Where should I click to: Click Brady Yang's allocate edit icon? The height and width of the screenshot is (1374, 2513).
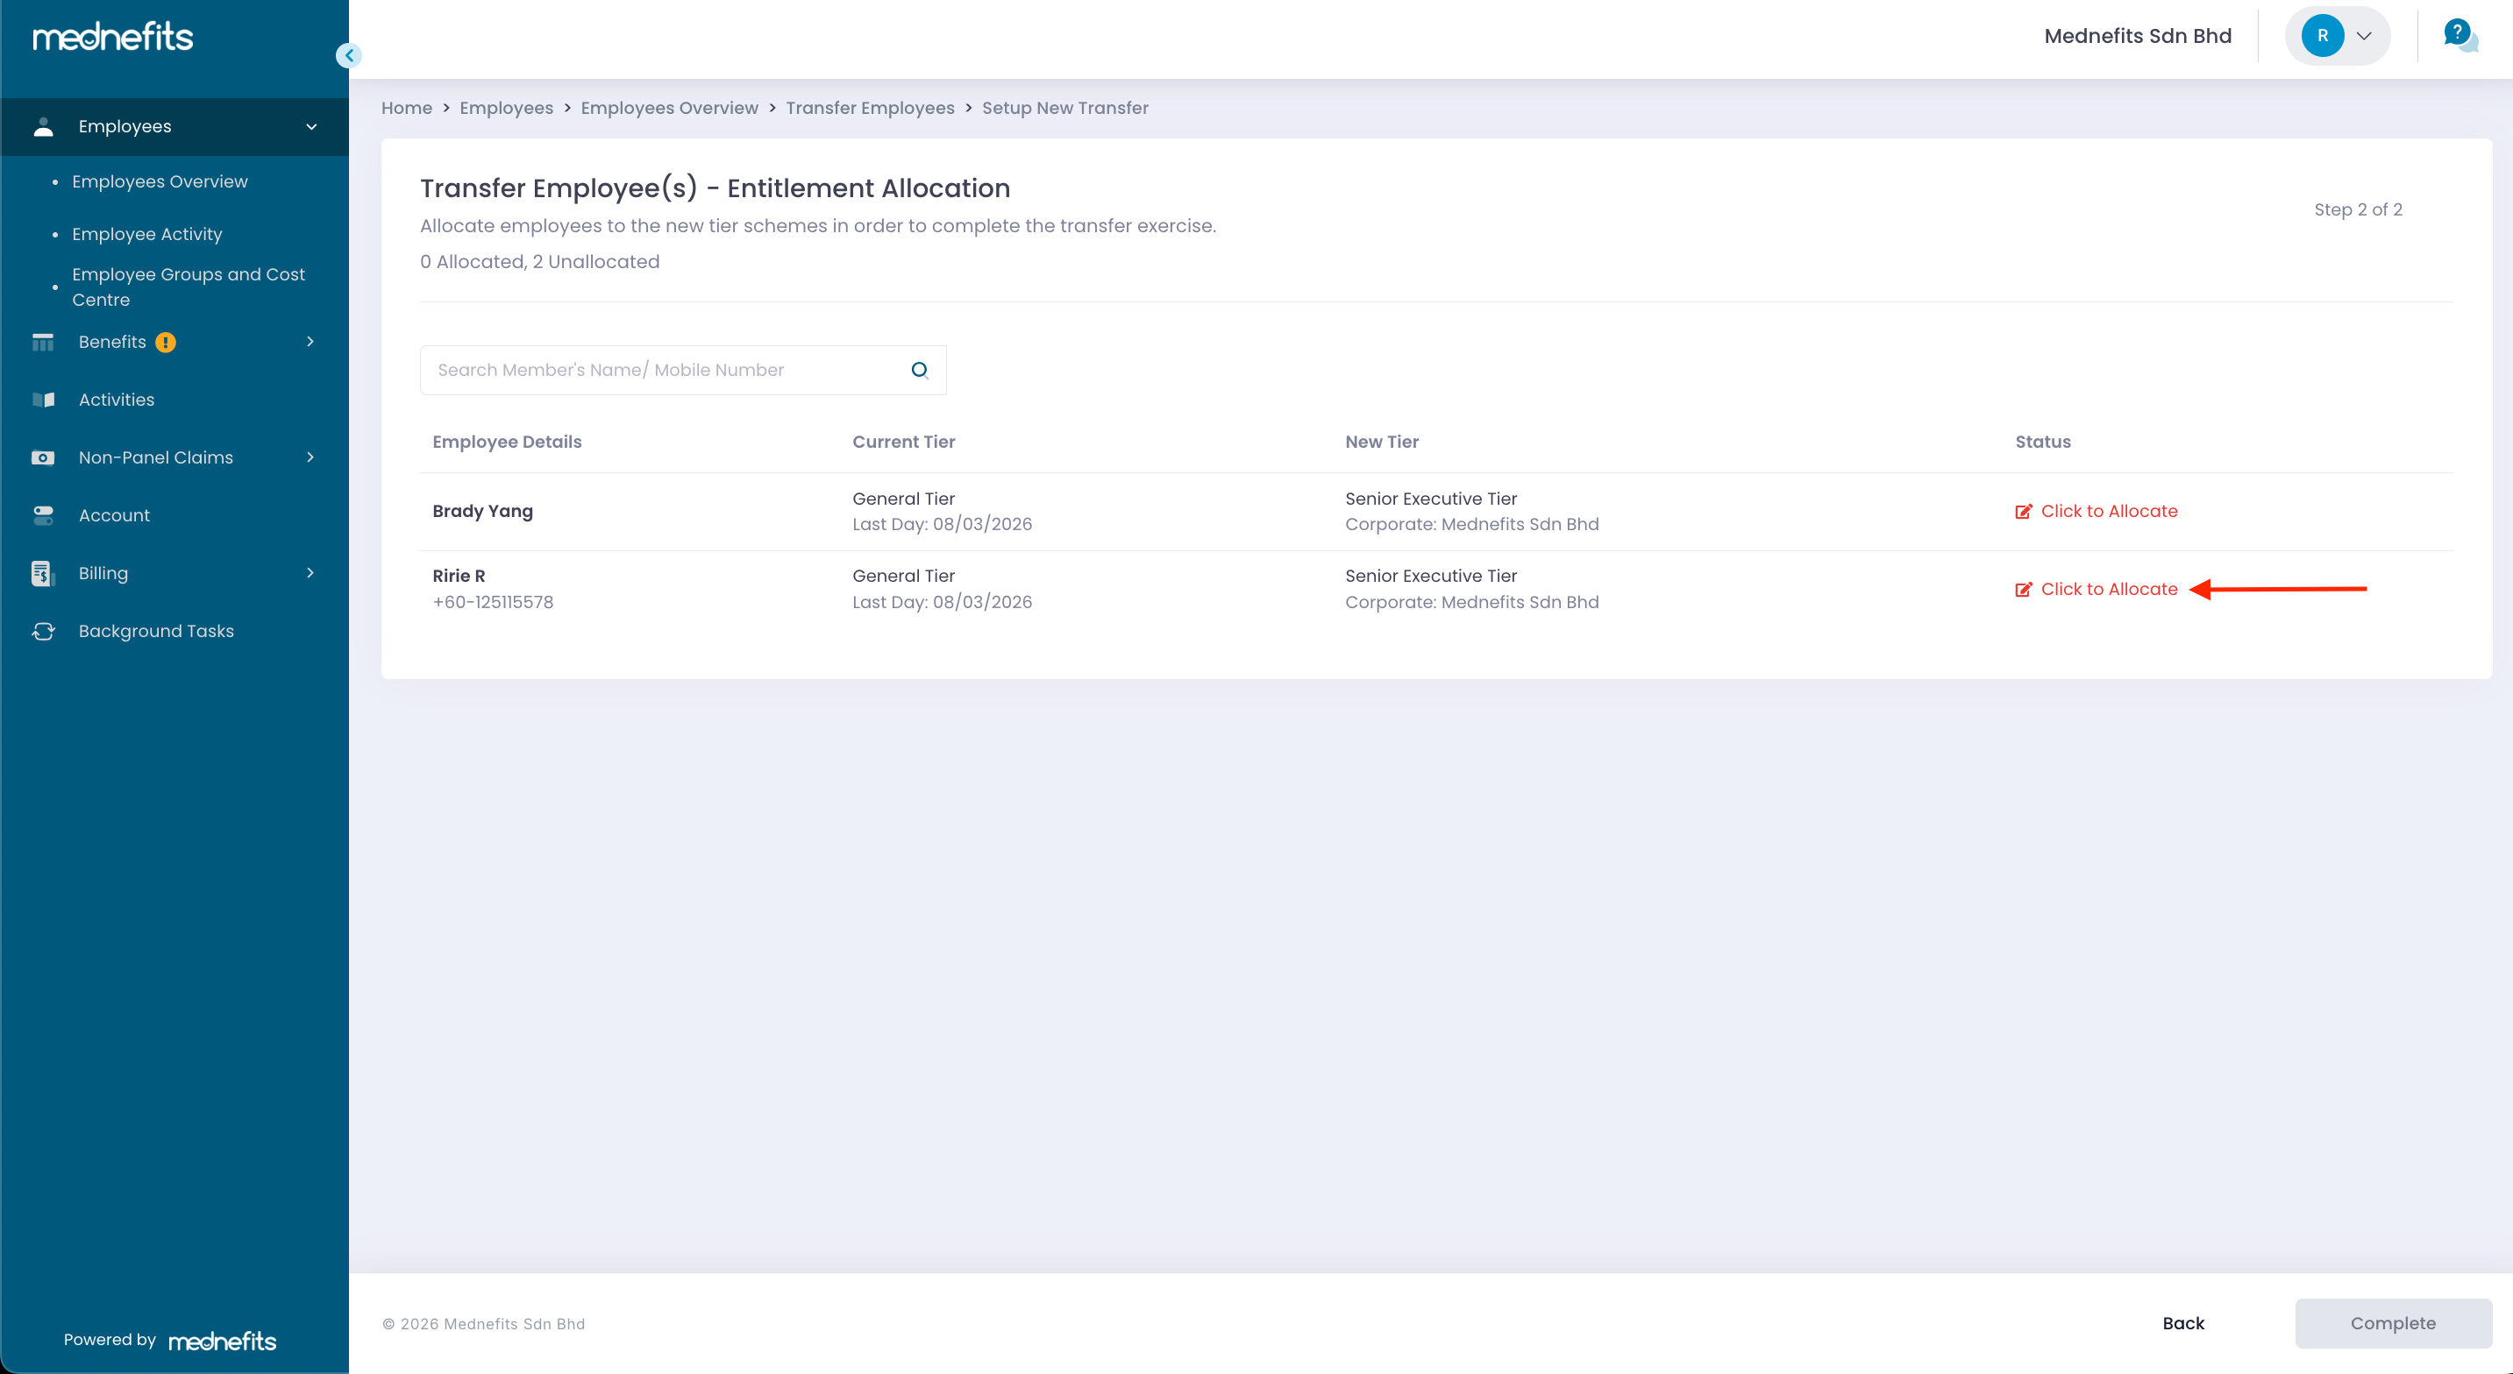pos(2023,511)
